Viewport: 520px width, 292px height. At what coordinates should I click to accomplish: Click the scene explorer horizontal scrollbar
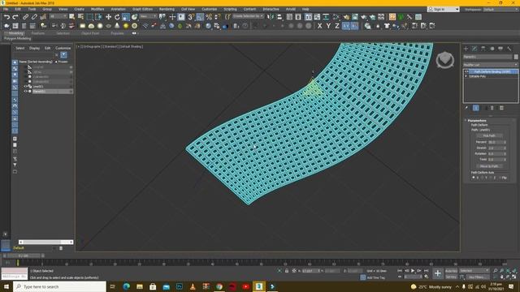pos(45,242)
